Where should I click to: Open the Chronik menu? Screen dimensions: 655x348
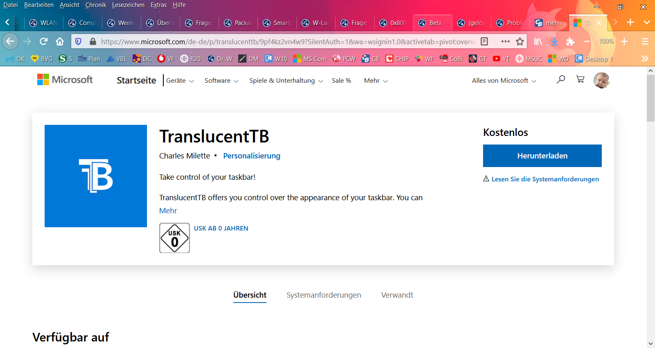[96, 5]
